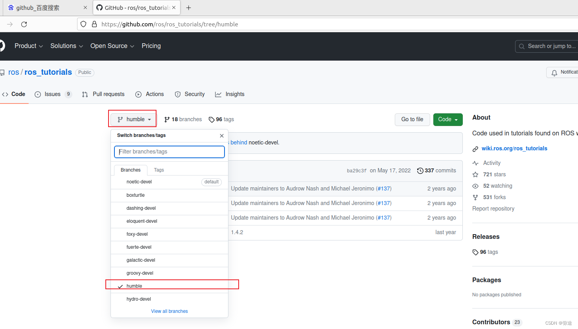Select the noetic-devel branch
This screenshot has height=329, width=578.
coord(169,182)
